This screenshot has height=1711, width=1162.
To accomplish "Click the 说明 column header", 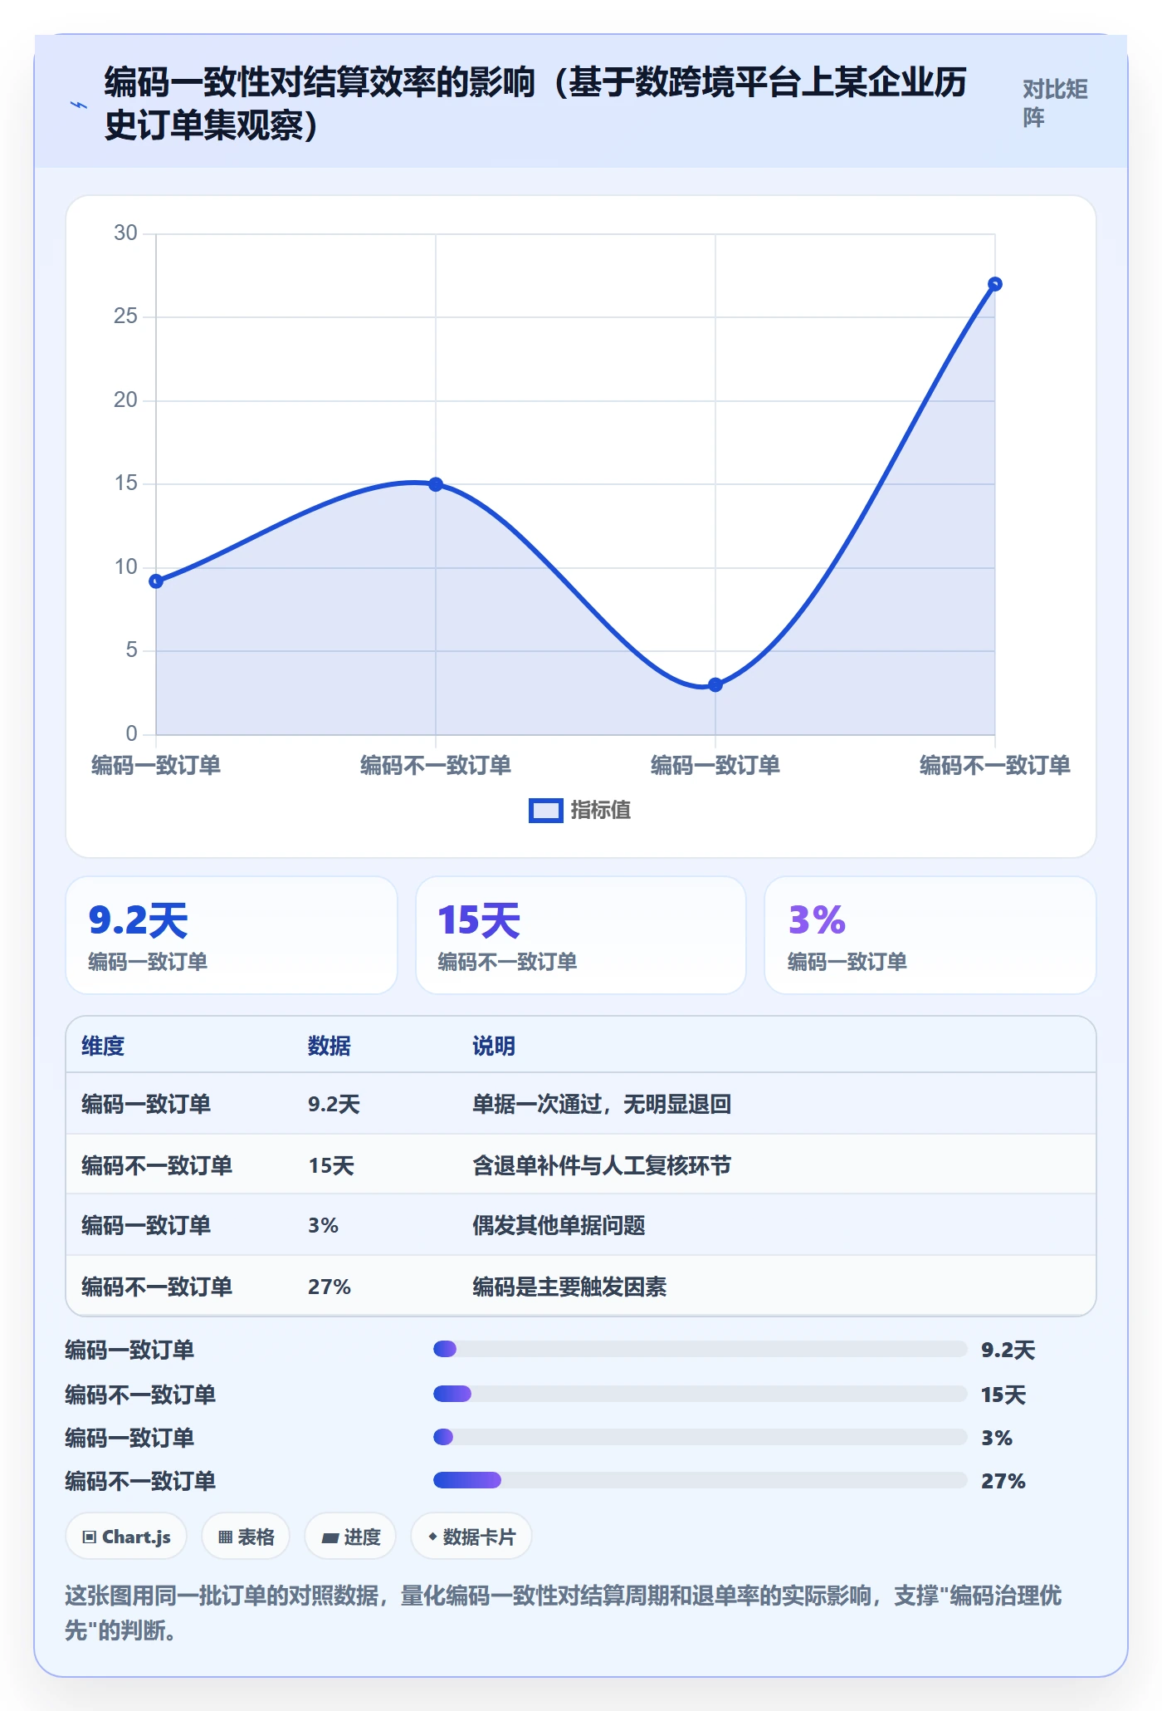I will tap(494, 1046).
